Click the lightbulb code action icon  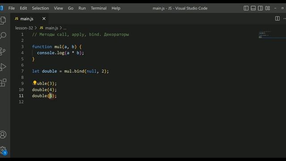tap(35, 83)
